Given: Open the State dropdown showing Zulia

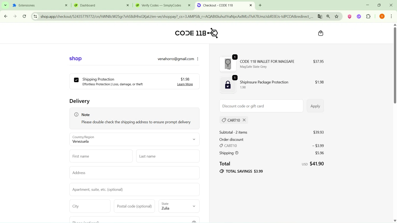Looking at the screenshot, I should (179, 206).
